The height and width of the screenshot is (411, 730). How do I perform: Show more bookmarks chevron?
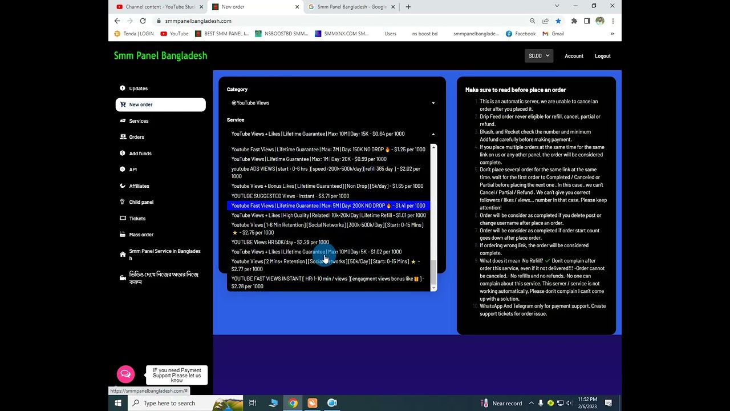tap(613, 34)
